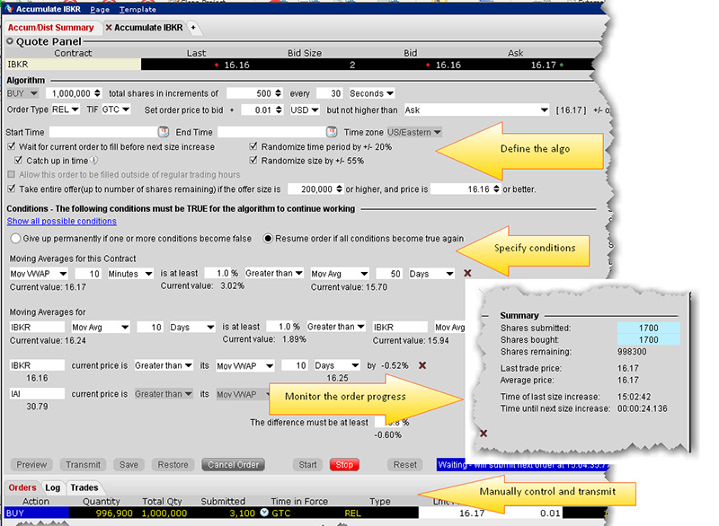Viewport: 719px width, 526px height.
Task: Click the End Time input field
Action: click(272, 132)
